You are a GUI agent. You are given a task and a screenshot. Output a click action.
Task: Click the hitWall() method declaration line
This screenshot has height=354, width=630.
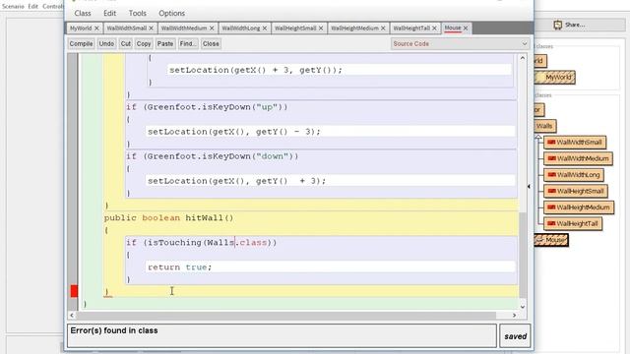[168, 218]
